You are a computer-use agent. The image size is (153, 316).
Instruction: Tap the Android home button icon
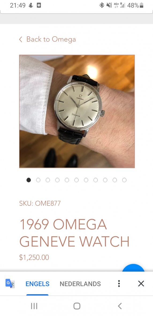(x=77, y=306)
